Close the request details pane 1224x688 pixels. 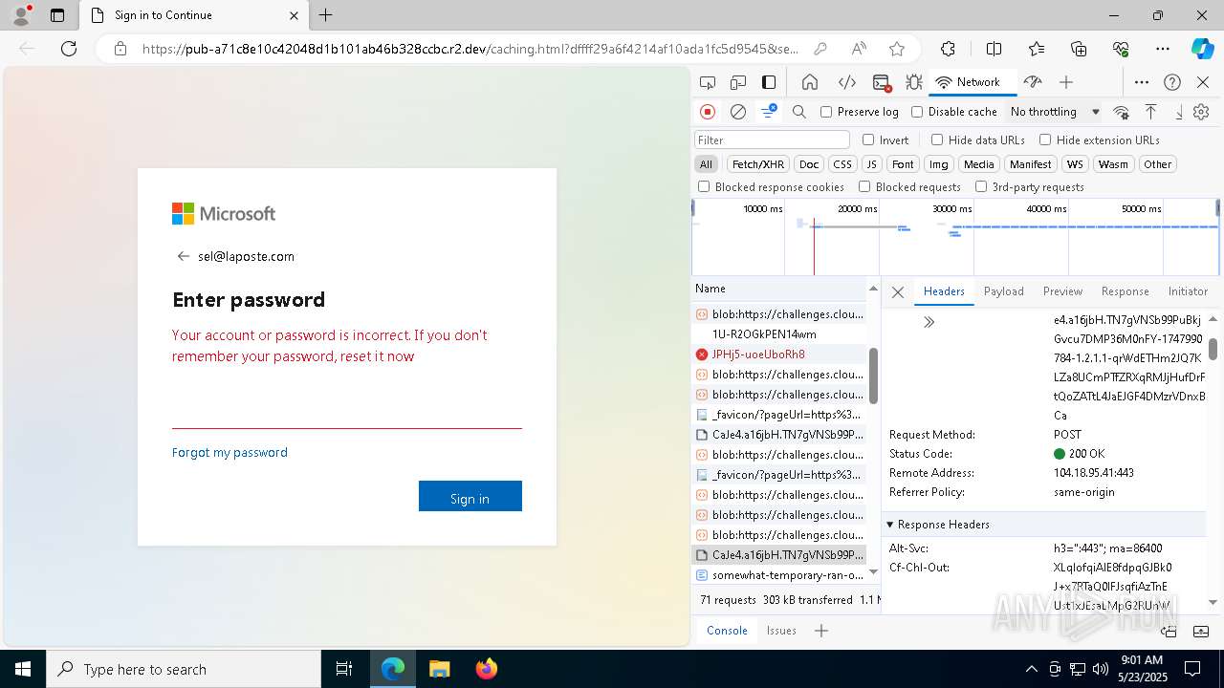pyautogui.click(x=898, y=292)
